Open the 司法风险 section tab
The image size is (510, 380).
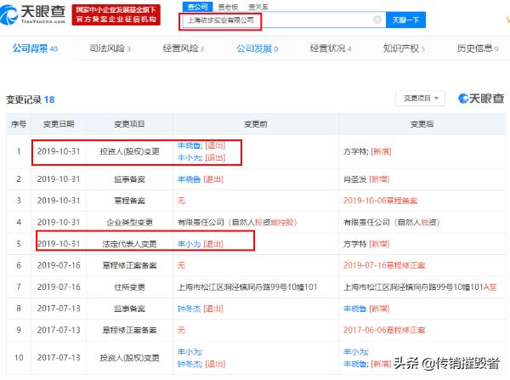(x=110, y=48)
